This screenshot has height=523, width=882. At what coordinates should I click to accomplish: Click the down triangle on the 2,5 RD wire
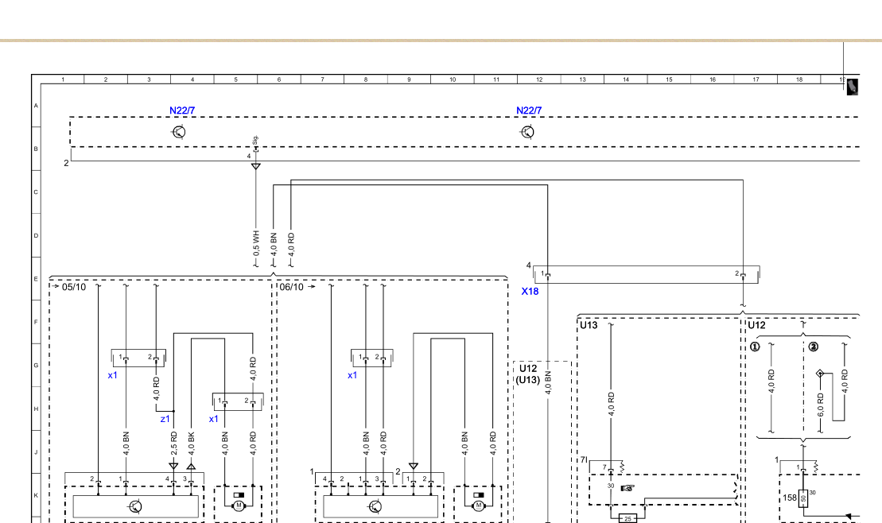(173, 467)
